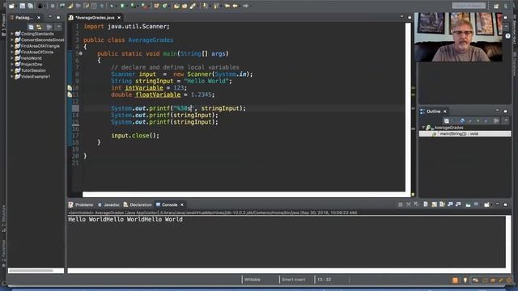The image size is (518, 291).
Task: Click the Debug bug icon in the toolbar
Action: tap(112, 6)
